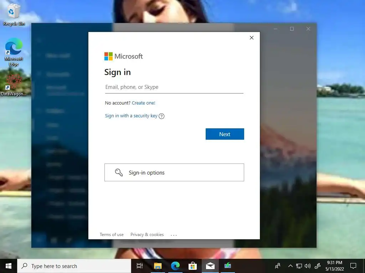
Task: Open the three-dot more options in dialog footer
Action: pos(174,235)
